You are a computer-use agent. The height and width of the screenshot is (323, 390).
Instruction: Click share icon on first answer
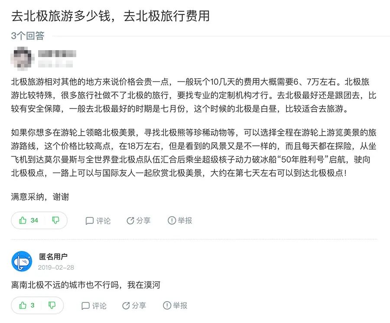click(130, 221)
